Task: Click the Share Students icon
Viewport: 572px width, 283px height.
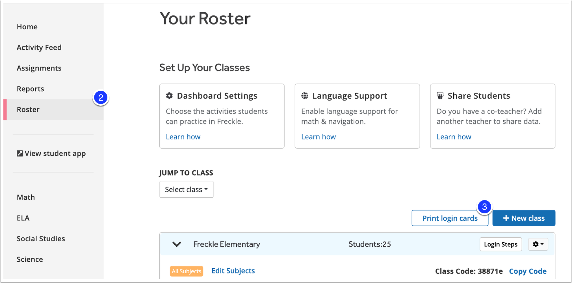Action: tap(440, 96)
